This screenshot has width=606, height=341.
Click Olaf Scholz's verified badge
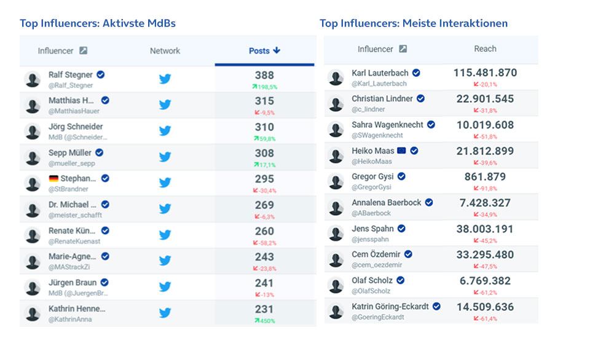401,280
